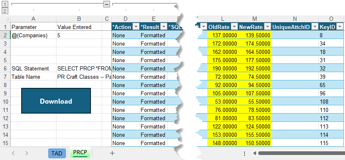
Task: Open the *Action column filter dropdown
Action: pyautogui.click(x=136, y=27)
